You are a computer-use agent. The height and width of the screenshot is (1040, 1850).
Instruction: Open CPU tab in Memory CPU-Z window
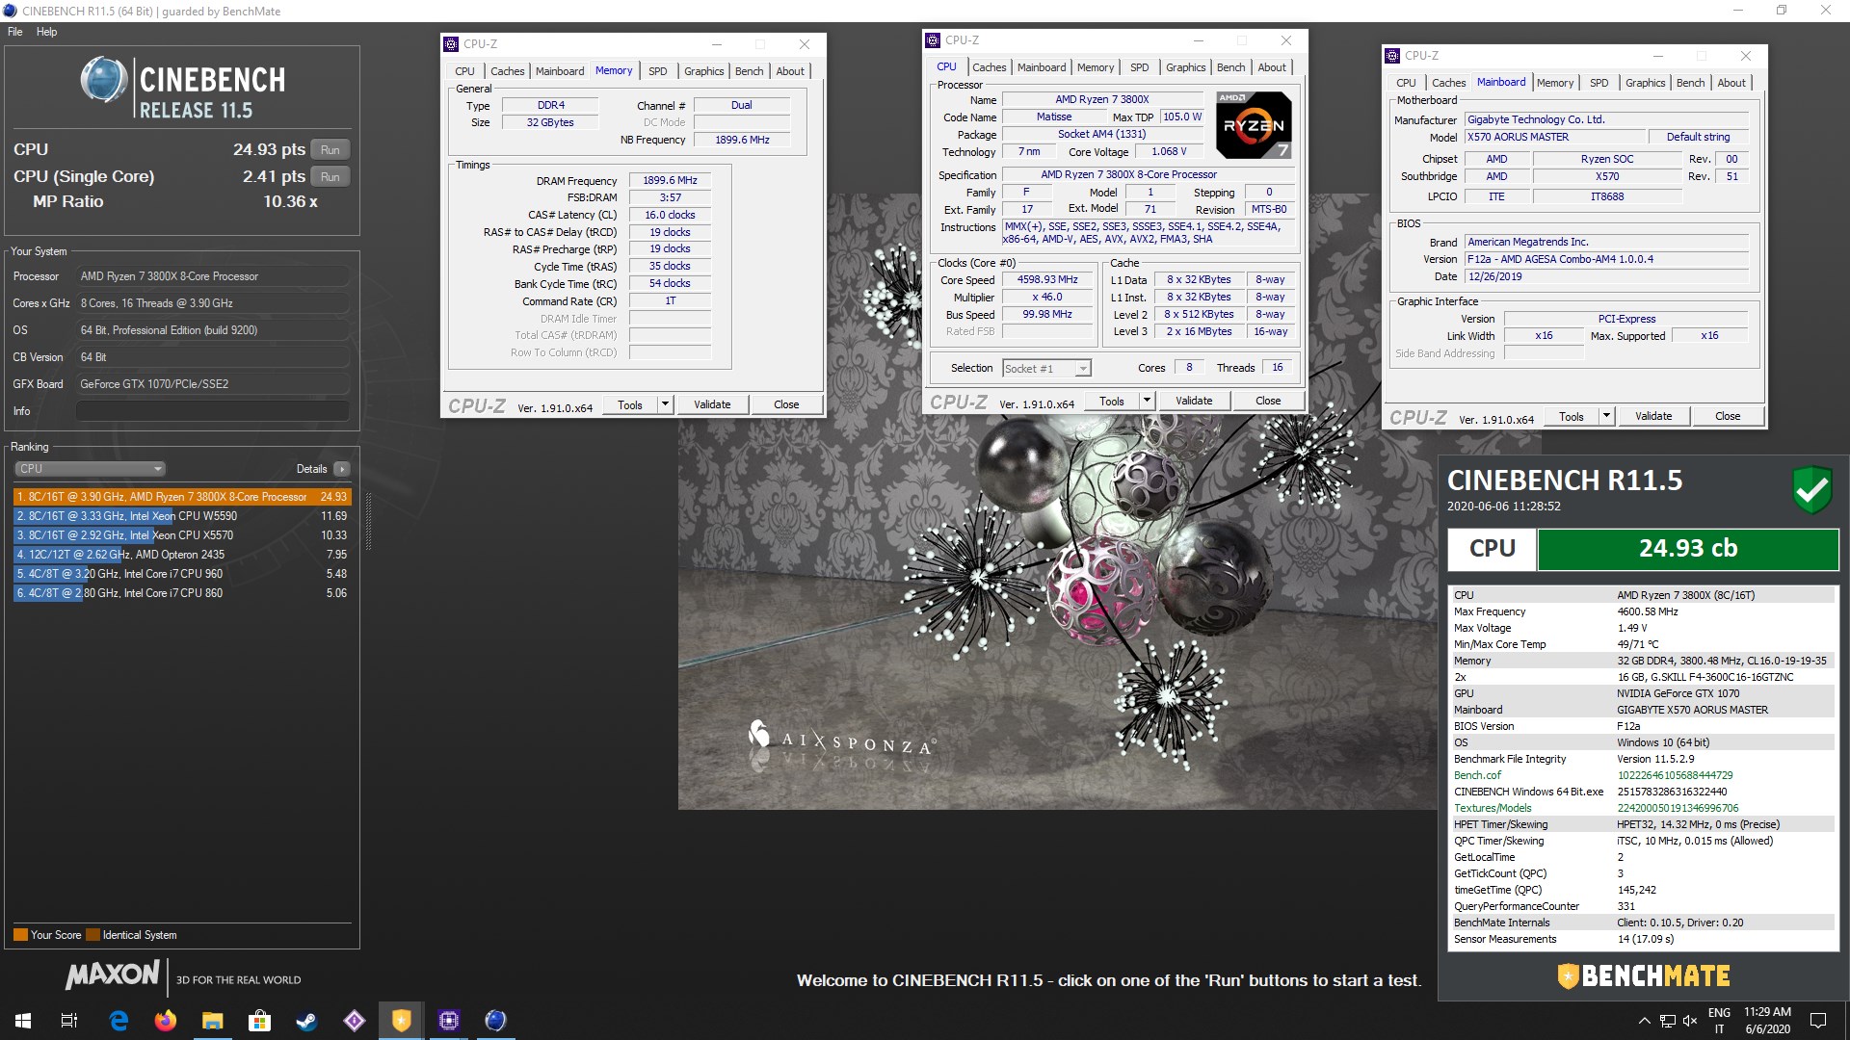click(465, 71)
